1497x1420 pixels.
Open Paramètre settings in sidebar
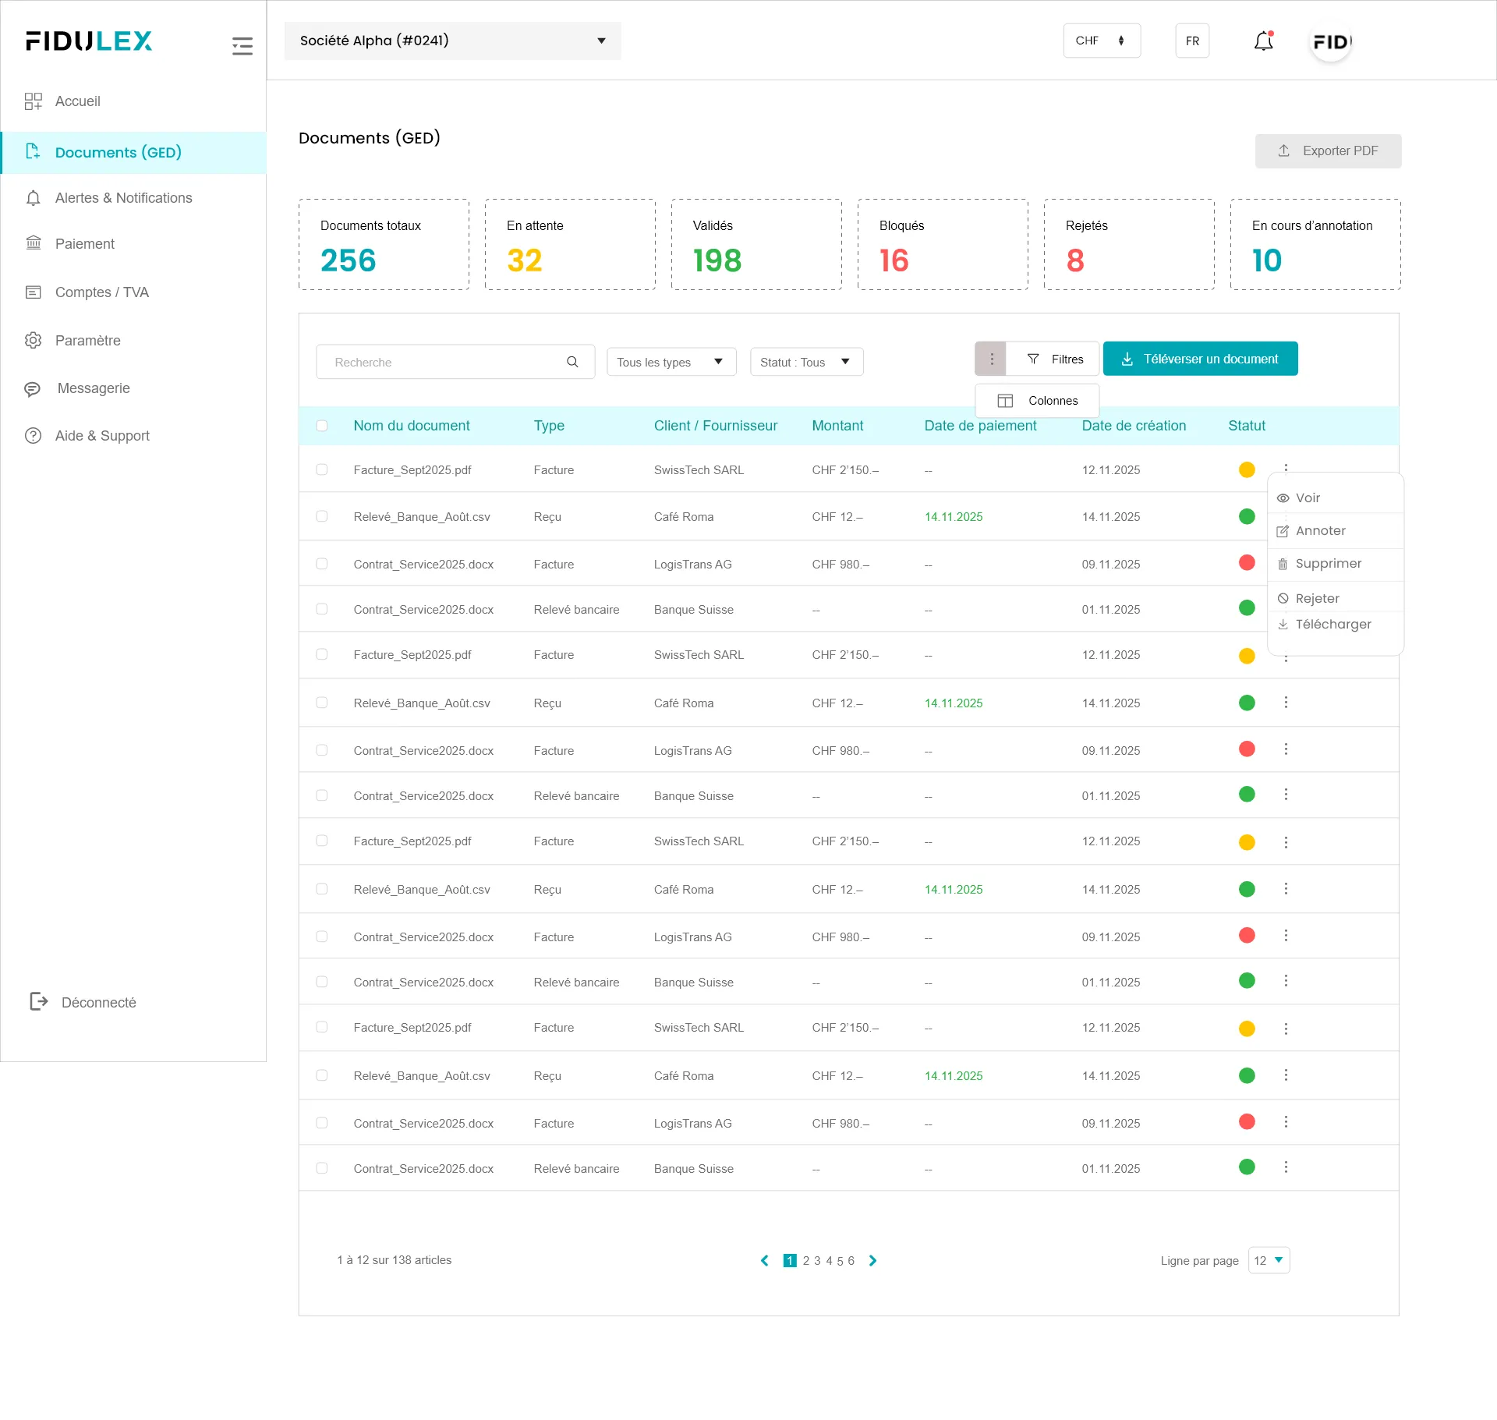click(x=87, y=340)
